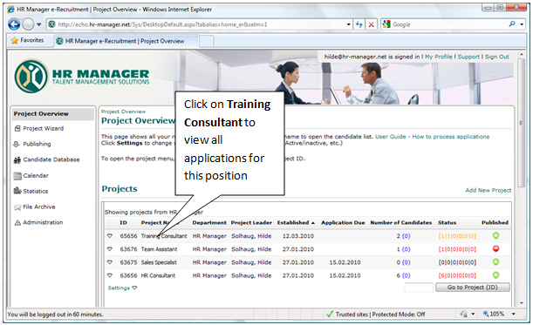Image resolution: width=533 pixels, height=325 pixels.
Task: Open HR Consultant project
Action: [x=158, y=275]
